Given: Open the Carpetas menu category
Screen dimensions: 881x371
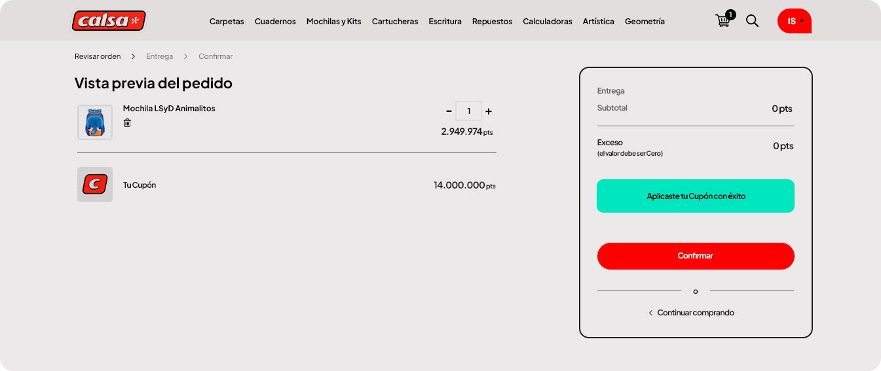Looking at the screenshot, I should tap(227, 22).
